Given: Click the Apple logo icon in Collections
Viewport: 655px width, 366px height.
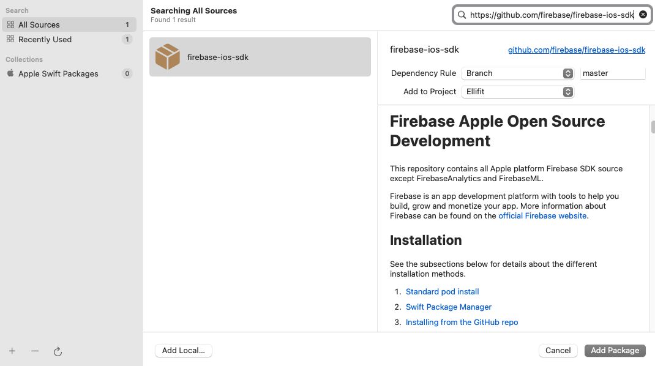Looking at the screenshot, I should [x=10, y=73].
